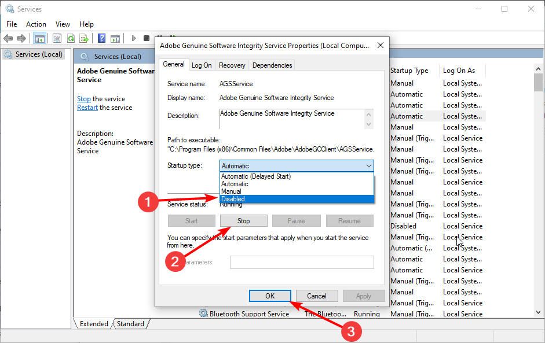Click the Description box scroll-up arrow
The height and width of the screenshot is (343, 545).
click(369, 114)
